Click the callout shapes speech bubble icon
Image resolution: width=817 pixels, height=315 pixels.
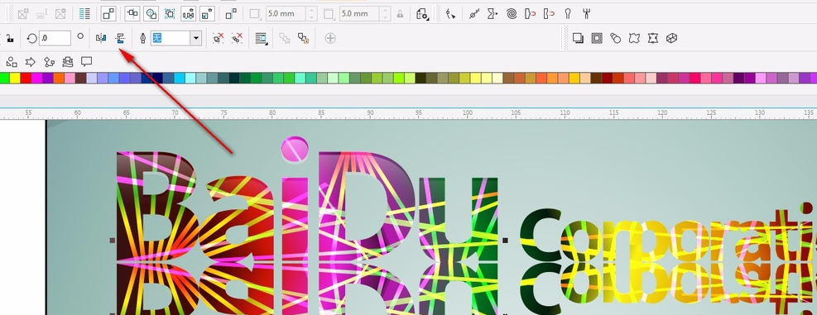[x=86, y=62]
